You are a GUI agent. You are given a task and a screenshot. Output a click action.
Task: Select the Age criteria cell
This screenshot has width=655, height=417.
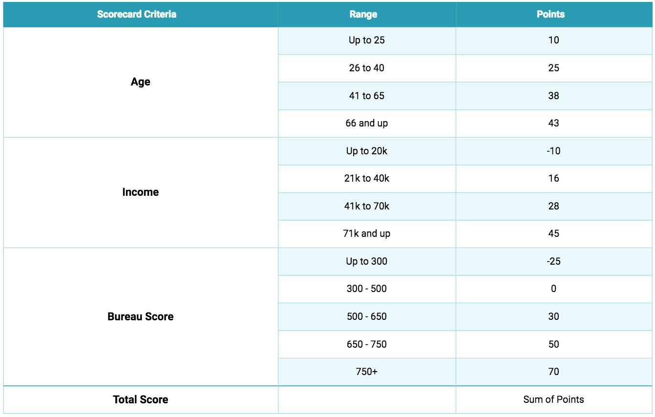(x=141, y=82)
